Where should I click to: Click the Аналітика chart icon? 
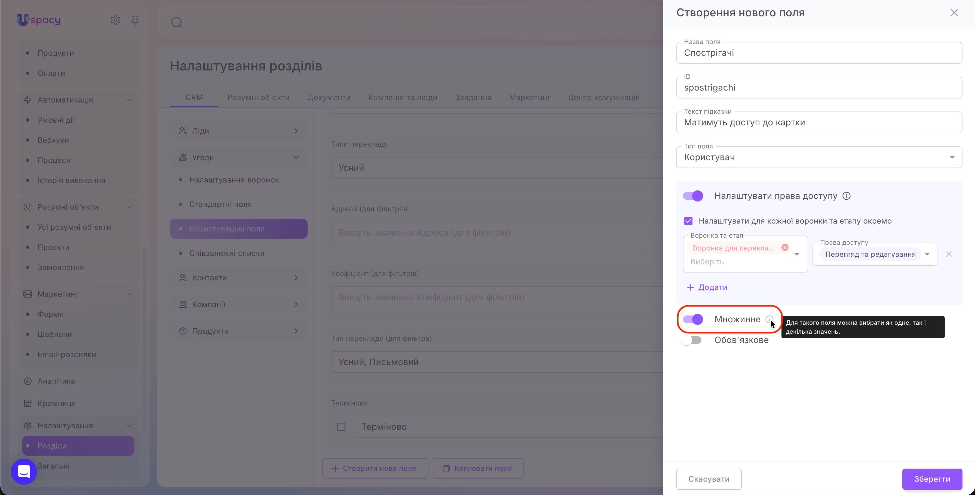[x=28, y=381]
